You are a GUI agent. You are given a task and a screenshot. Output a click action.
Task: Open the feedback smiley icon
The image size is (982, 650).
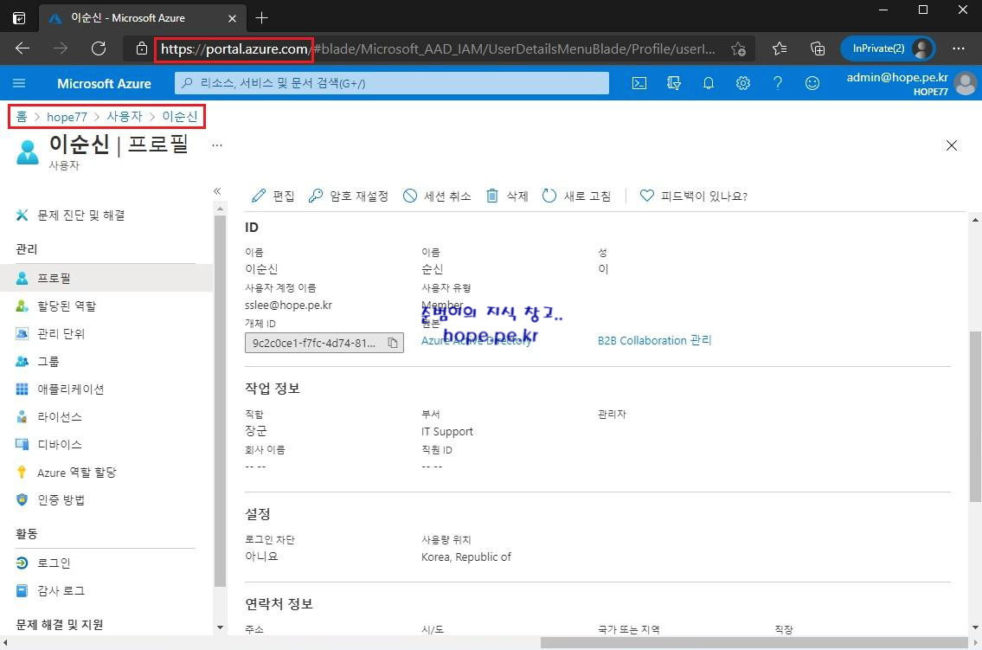click(812, 83)
